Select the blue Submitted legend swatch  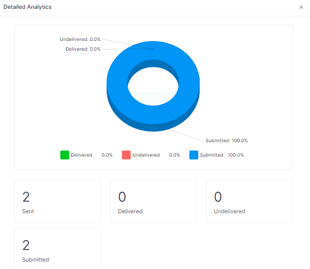[x=194, y=155]
